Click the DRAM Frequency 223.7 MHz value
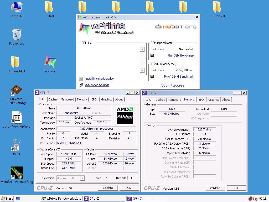269x202 pixels. pos(204,129)
